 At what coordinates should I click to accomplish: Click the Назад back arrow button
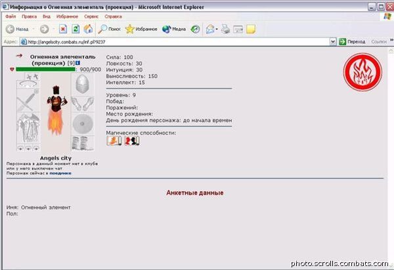(17, 29)
